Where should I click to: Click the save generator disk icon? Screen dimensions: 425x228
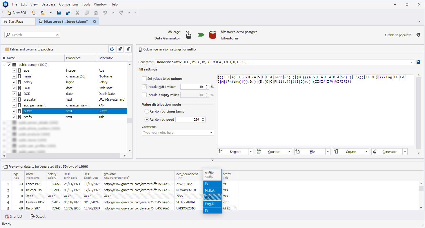click(x=418, y=62)
